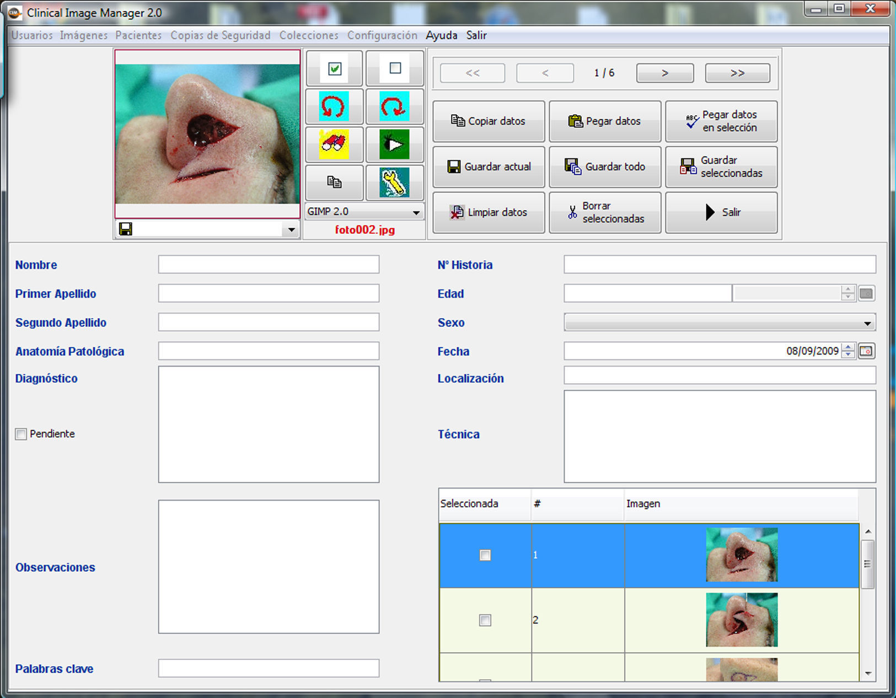Click the yellow wrench tool icon
Viewport: 896px width, 698px height.
(x=395, y=182)
